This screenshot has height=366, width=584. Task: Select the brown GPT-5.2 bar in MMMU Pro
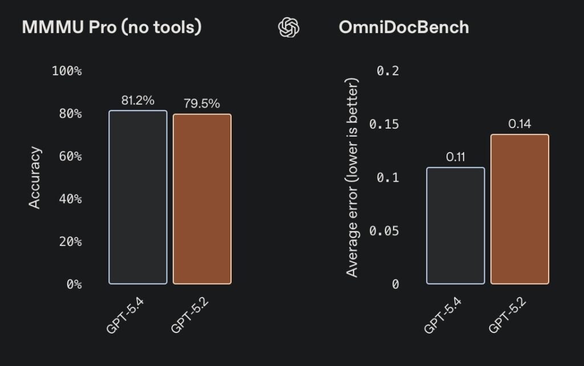point(202,199)
